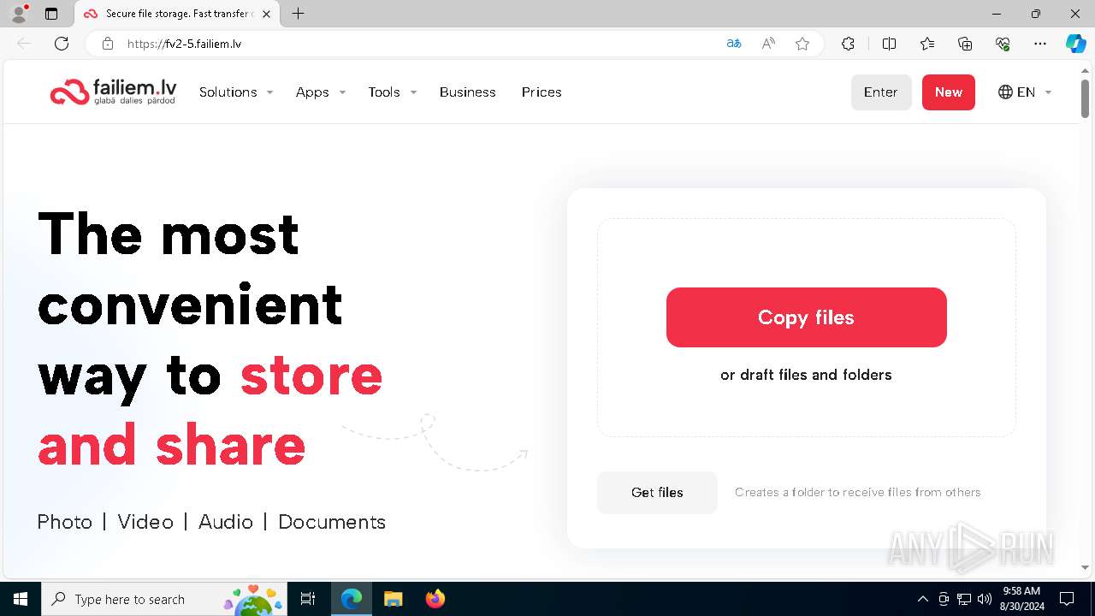Switch to Microsoft Edge taskbar icon
The width and height of the screenshot is (1095, 616).
352,599
